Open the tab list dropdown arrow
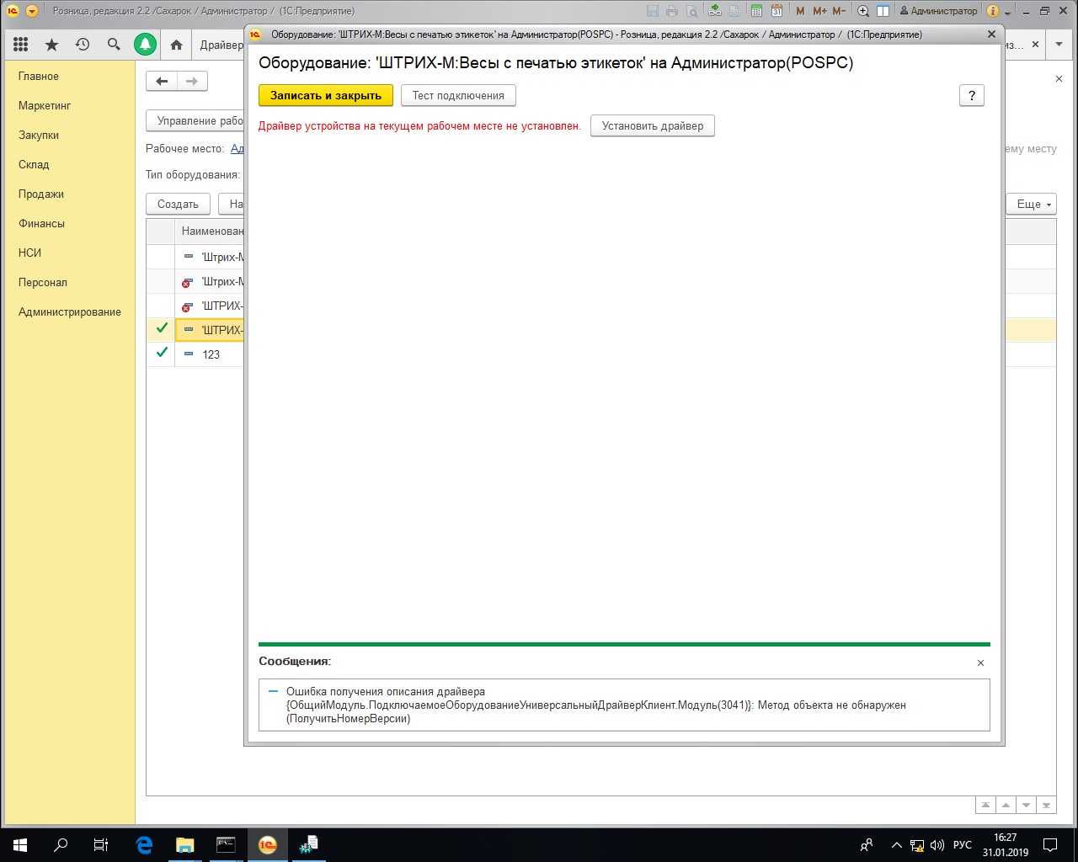 pyautogui.click(x=1059, y=45)
